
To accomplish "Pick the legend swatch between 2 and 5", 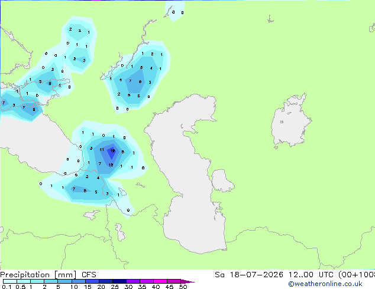I will 51,281.
